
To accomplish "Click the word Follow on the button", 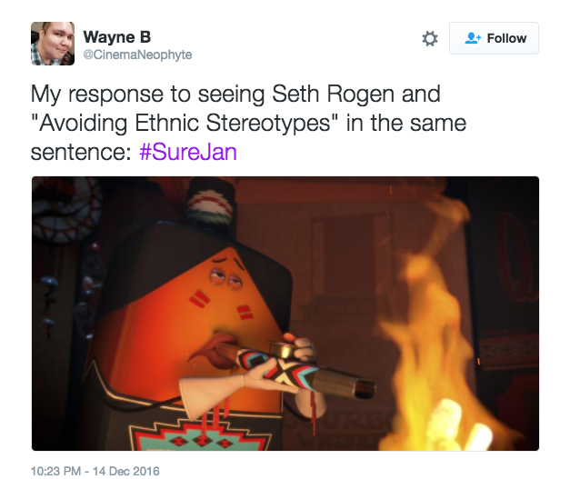I will tap(506, 38).
